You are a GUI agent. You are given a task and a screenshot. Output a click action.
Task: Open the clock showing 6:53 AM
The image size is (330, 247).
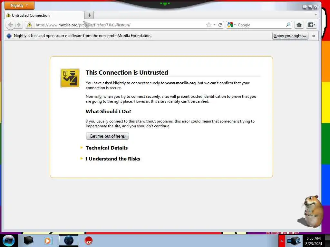pos(314,241)
